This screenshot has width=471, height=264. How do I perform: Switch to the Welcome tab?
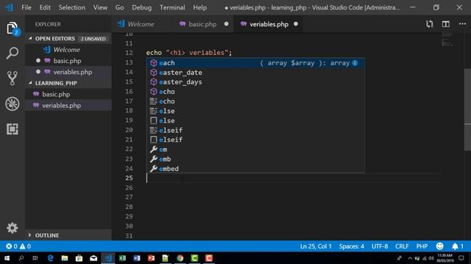click(x=141, y=24)
